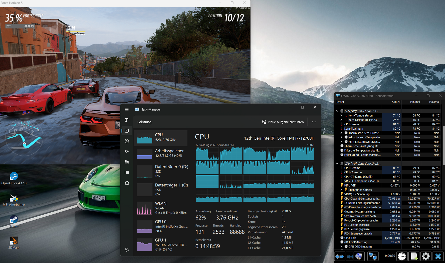Click the HWiNFO clock reset icon

tap(402, 257)
